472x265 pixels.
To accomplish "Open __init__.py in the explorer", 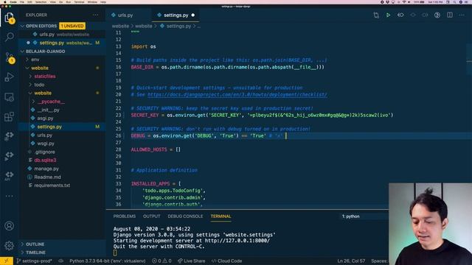I will (62, 110).
